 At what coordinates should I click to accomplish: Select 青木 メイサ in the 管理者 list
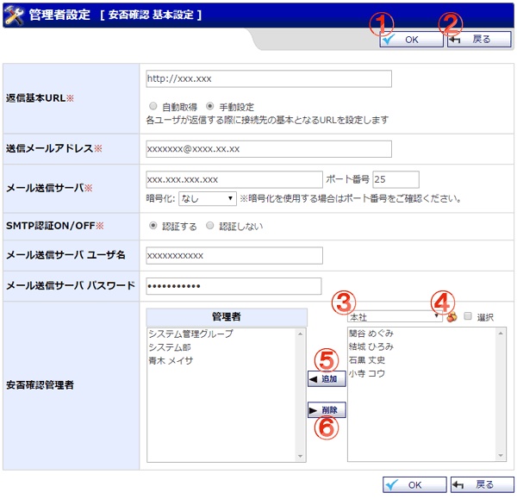pyautogui.click(x=171, y=361)
